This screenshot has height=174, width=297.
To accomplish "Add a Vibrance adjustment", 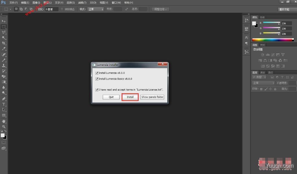I will pos(283,55).
